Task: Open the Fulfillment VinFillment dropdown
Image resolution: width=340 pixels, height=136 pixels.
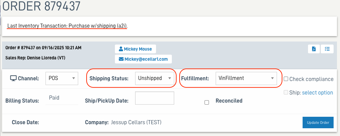Action: coord(246,78)
